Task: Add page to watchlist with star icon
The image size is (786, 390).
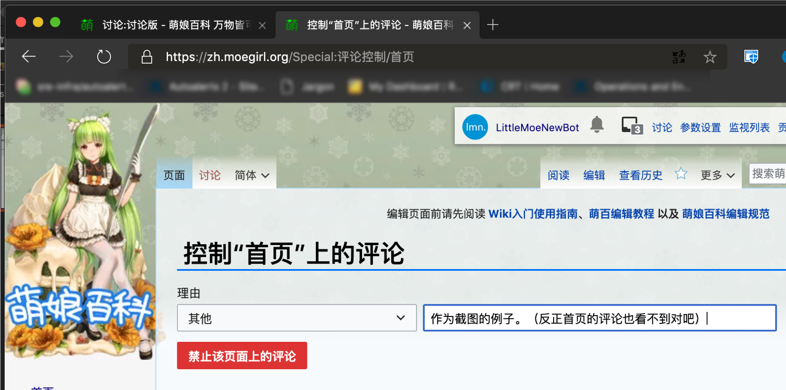Action: [x=681, y=174]
